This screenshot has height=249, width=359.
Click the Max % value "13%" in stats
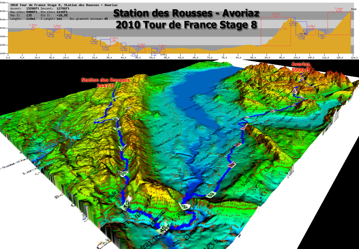pyautogui.click(x=29, y=15)
